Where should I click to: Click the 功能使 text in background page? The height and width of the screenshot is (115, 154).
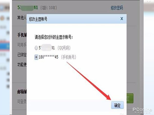[x=22, y=65]
